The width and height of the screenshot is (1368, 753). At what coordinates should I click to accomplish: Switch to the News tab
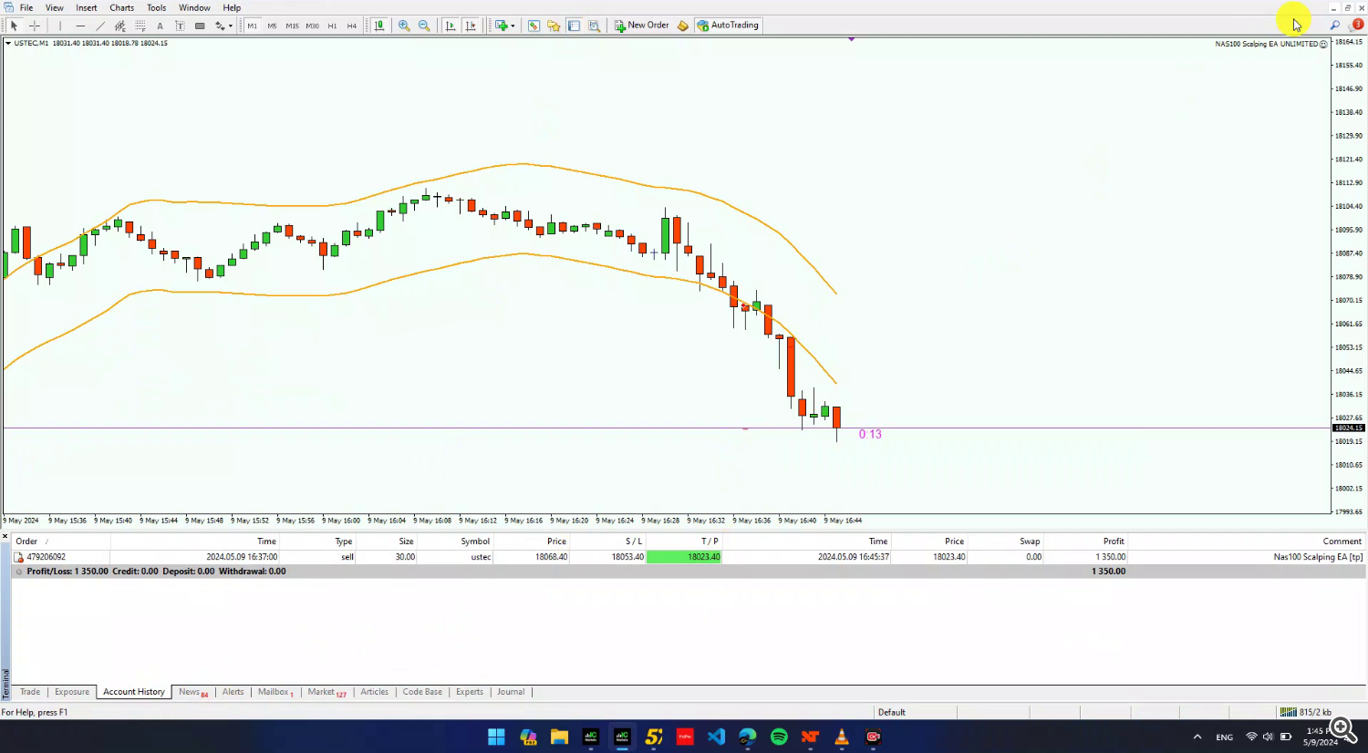click(192, 692)
